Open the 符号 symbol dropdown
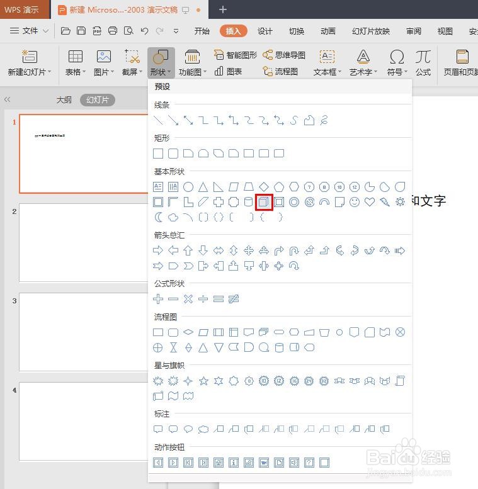This screenshot has width=478, height=489. click(x=397, y=63)
